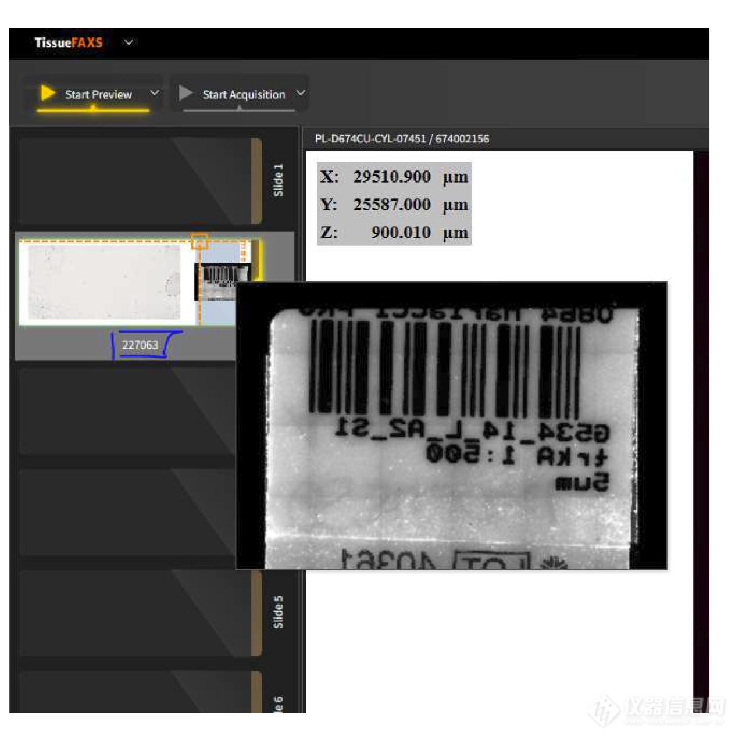This screenshot has height=736, width=735.
Task: Click the enlarged barcode label image
Action: tap(451, 426)
